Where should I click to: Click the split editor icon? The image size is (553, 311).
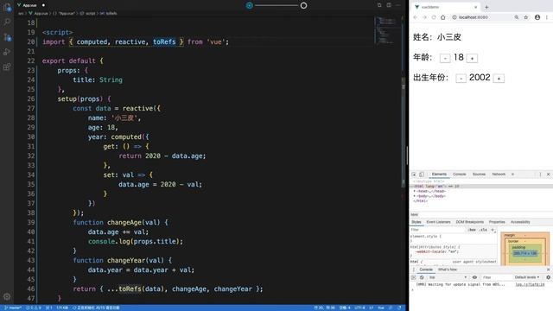[x=389, y=5]
